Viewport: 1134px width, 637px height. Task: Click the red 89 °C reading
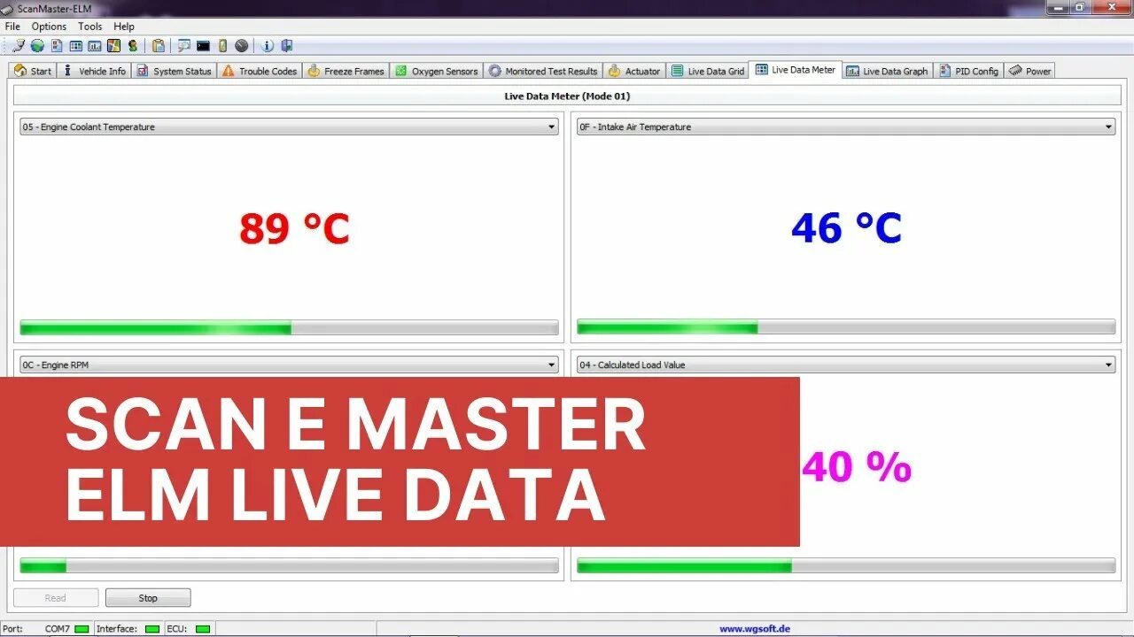pyautogui.click(x=294, y=228)
